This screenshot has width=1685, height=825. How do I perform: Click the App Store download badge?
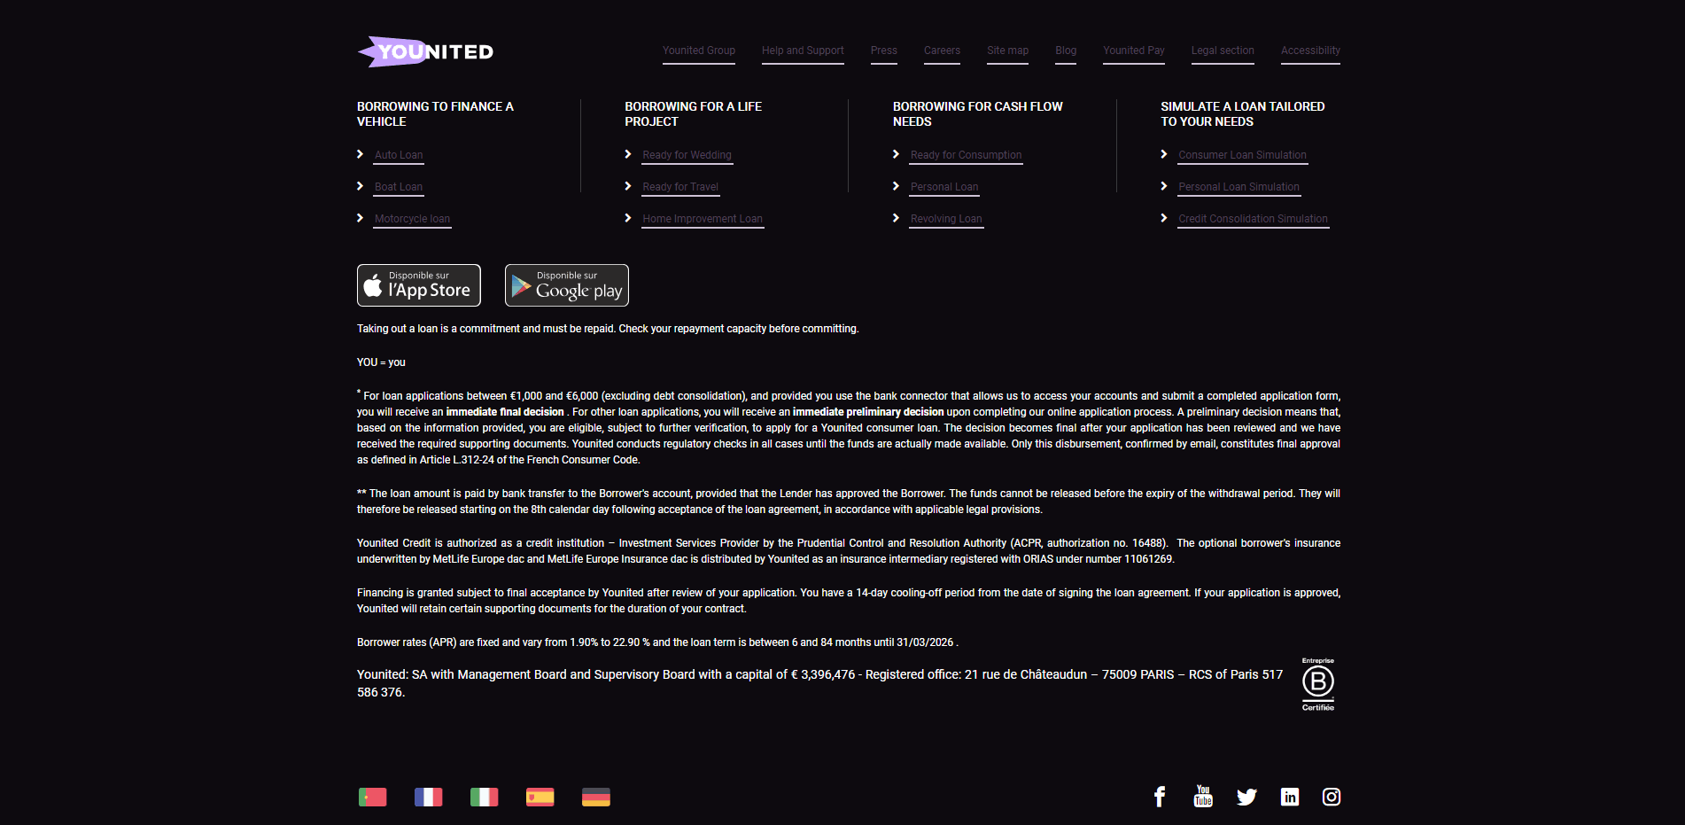tap(419, 285)
